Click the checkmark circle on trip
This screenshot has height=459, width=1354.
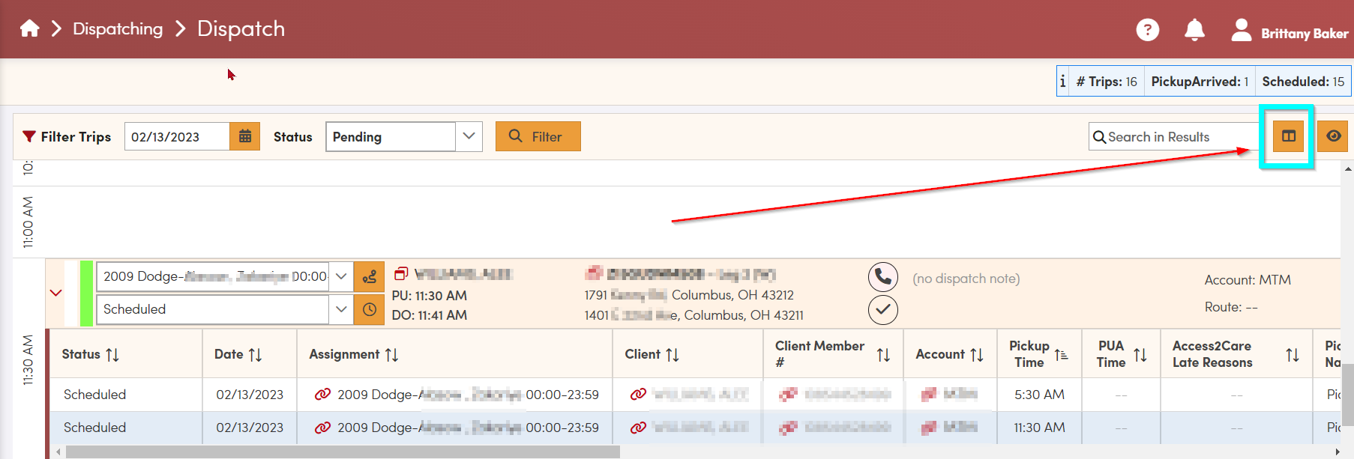pos(882,309)
